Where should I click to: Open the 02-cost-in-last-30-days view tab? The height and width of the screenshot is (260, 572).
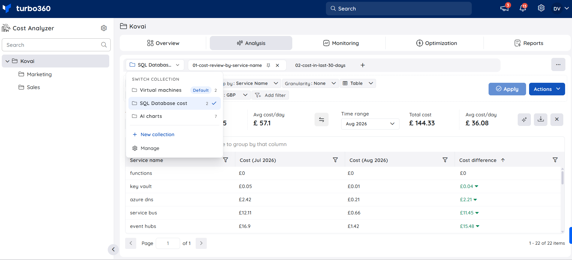click(320, 65)
